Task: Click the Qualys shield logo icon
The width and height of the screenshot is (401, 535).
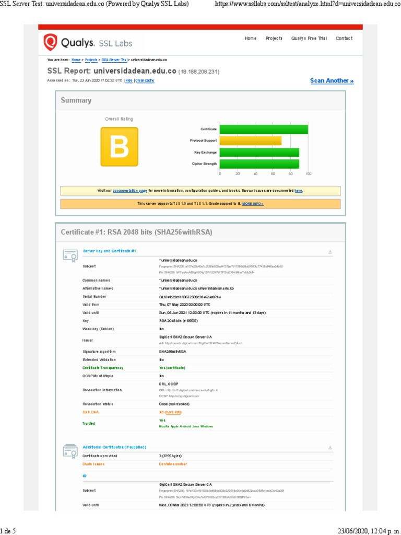Action: coord(50,42)
